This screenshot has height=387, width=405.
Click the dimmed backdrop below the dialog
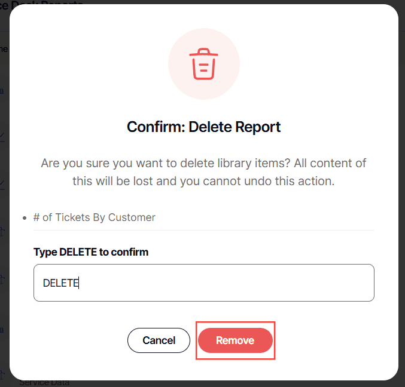(239, 383)
